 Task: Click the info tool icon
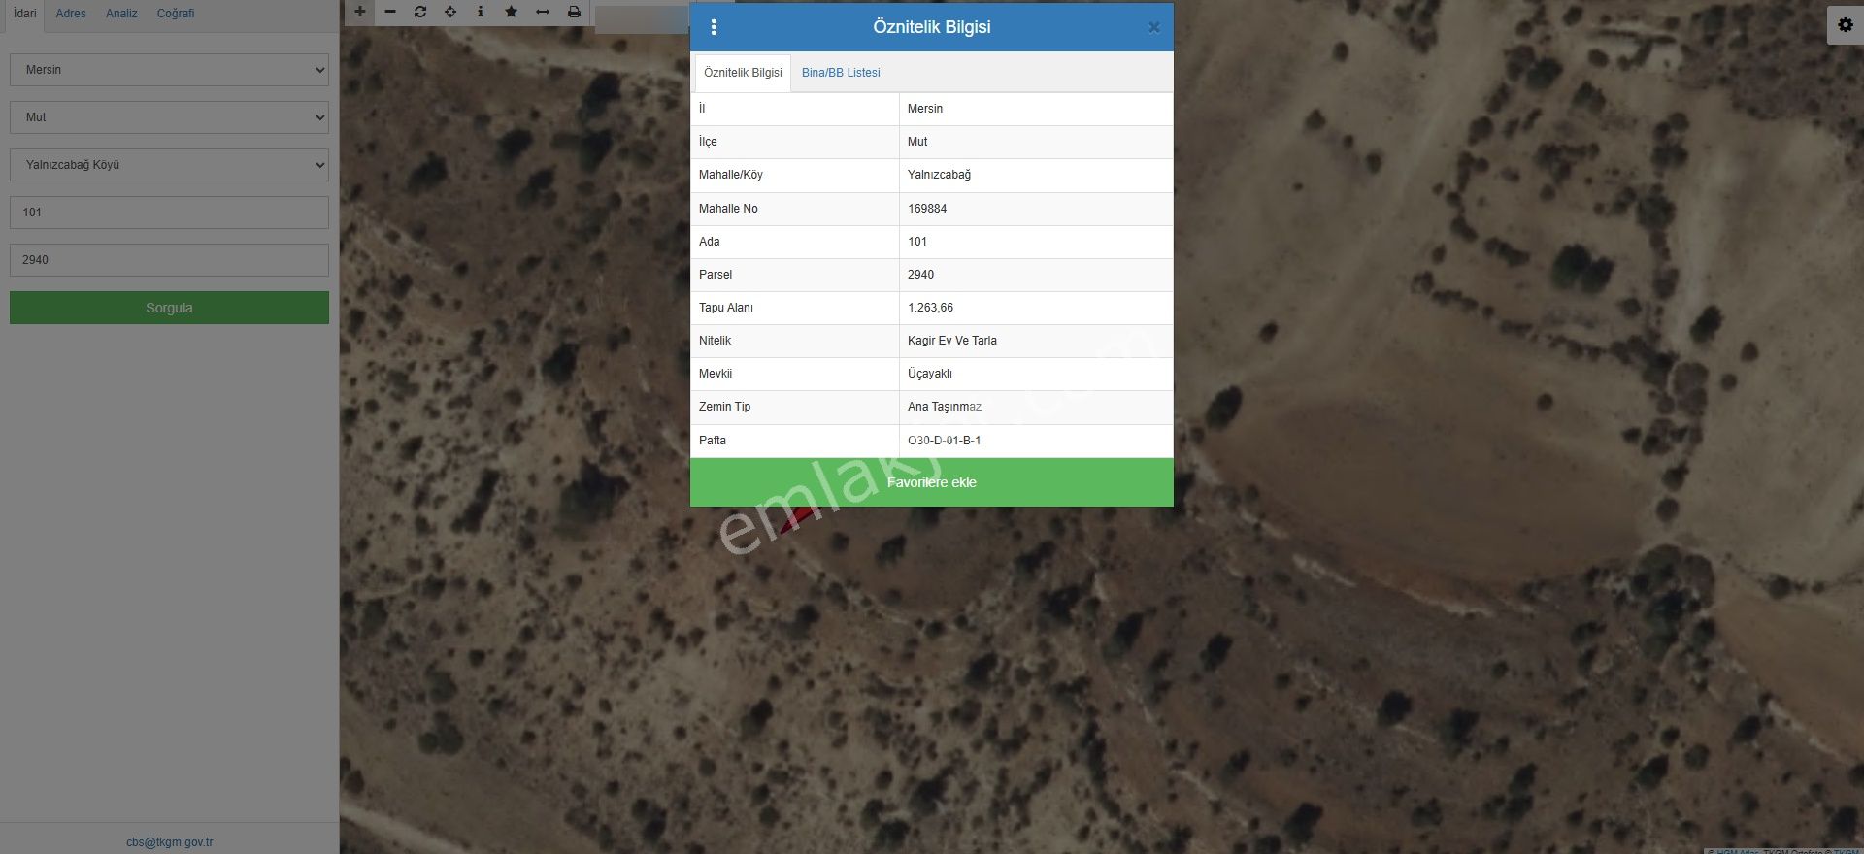481,12
